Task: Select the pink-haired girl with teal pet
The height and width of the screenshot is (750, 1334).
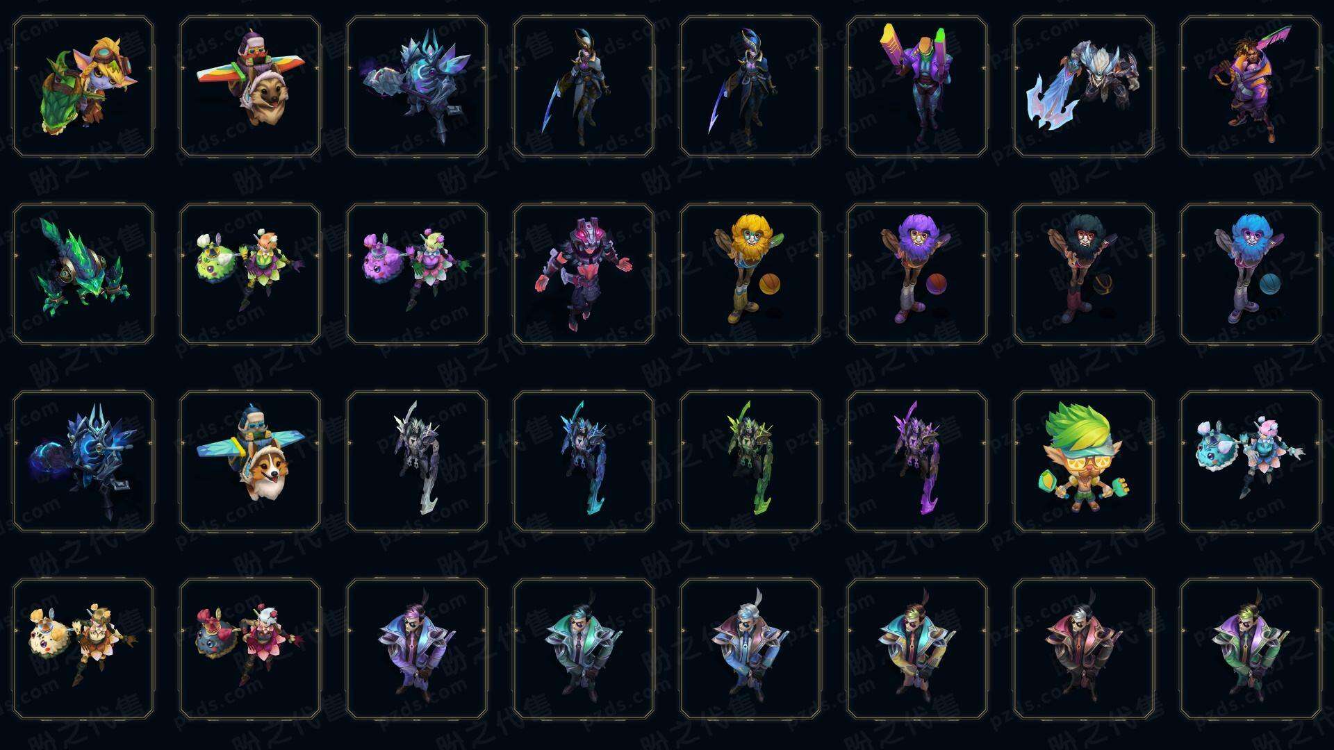Action: coord(1251,461)
